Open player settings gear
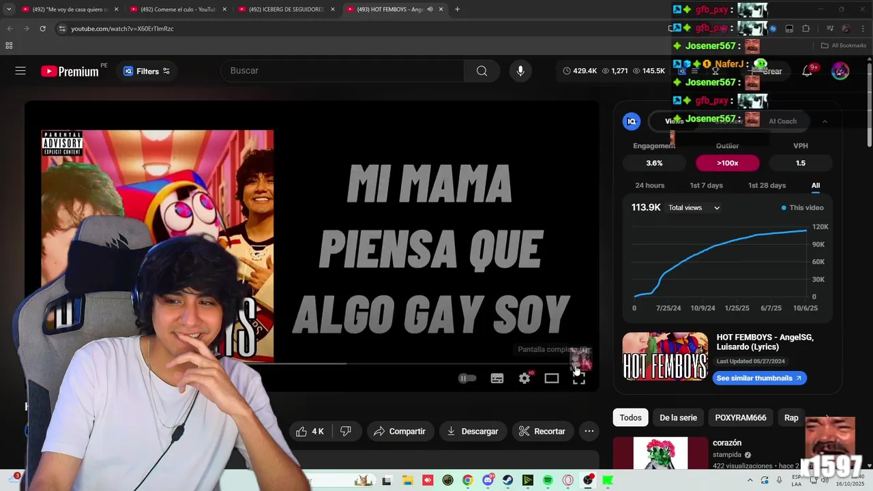This screenshot has height=491, width=873. pos(524,378)
